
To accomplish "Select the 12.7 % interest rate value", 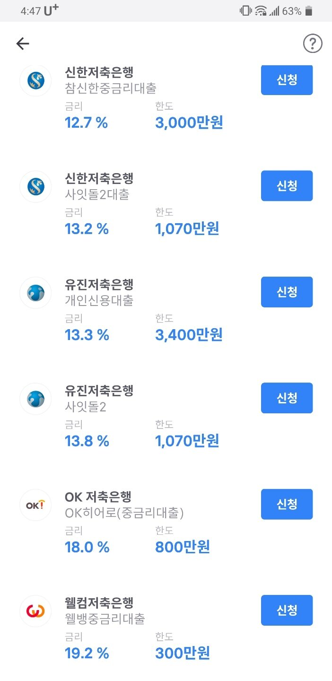I will click(x=86, y=123).
